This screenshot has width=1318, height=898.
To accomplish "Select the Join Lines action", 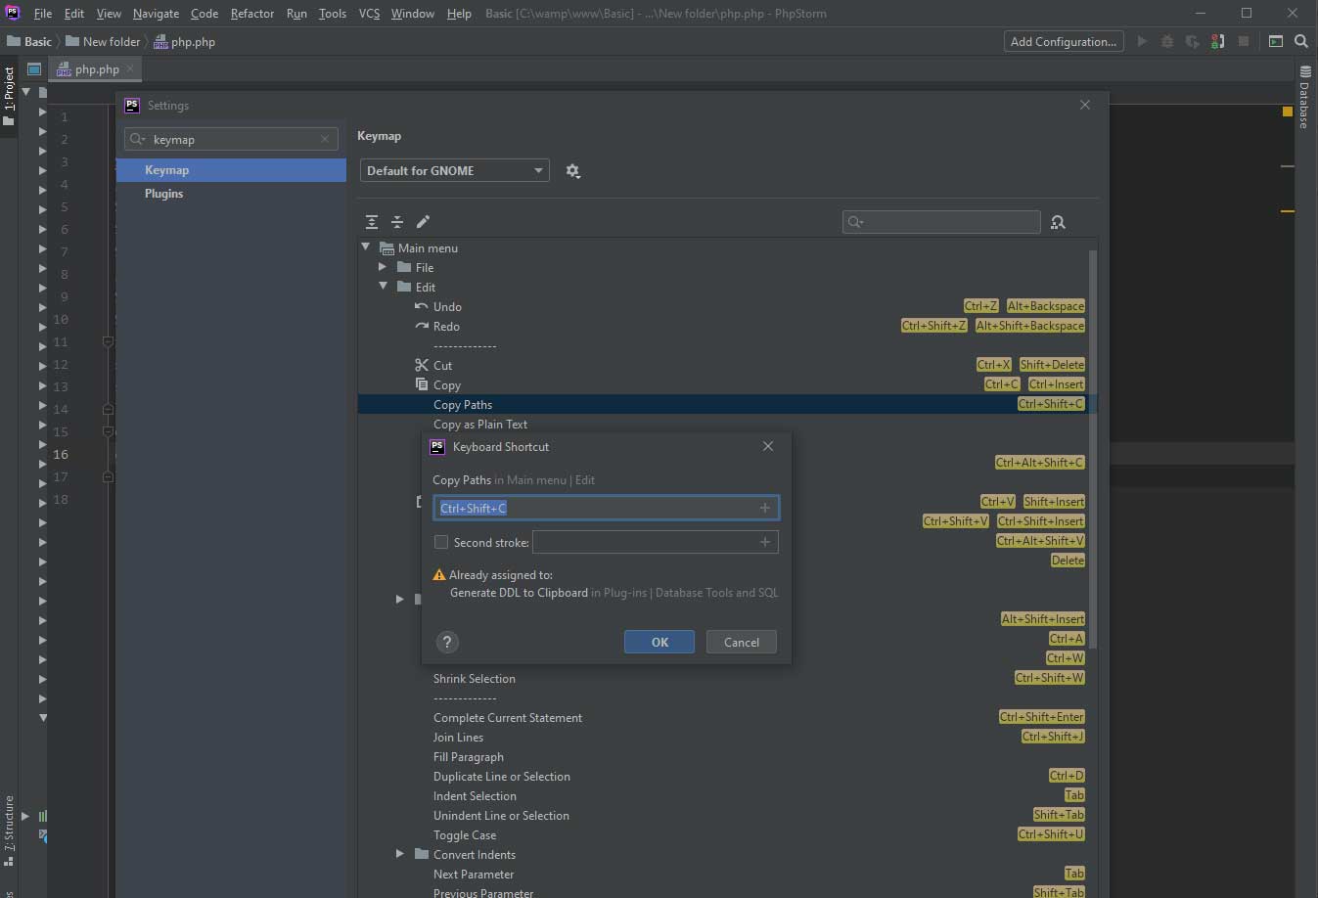I will (458, 737).
